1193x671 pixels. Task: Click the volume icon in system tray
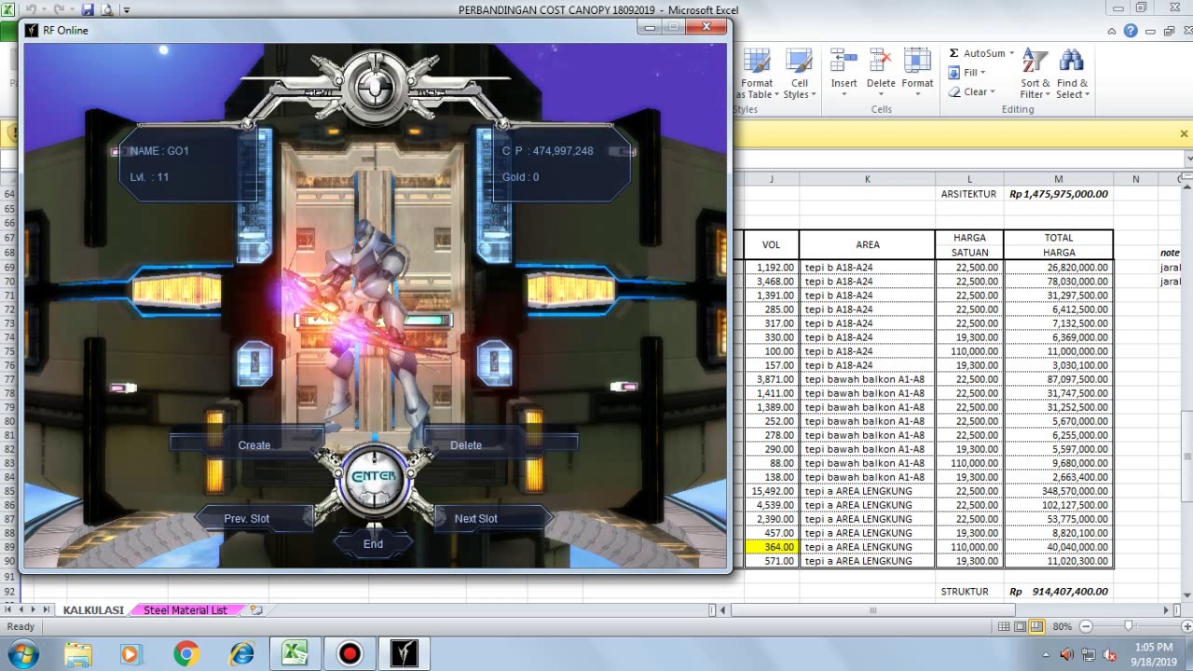tap(1066, 655)
